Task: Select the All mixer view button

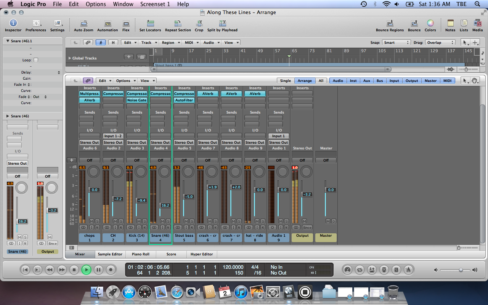Action: (x=321, y=81)
